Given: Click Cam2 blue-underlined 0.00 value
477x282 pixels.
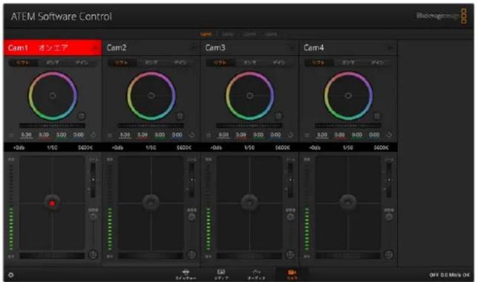Looking at the screenshot, I should [x=177, y=134].
